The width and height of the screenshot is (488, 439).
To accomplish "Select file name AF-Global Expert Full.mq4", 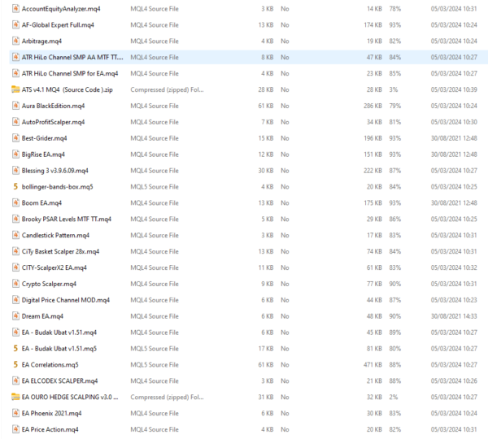I will (x=58, y=25).
